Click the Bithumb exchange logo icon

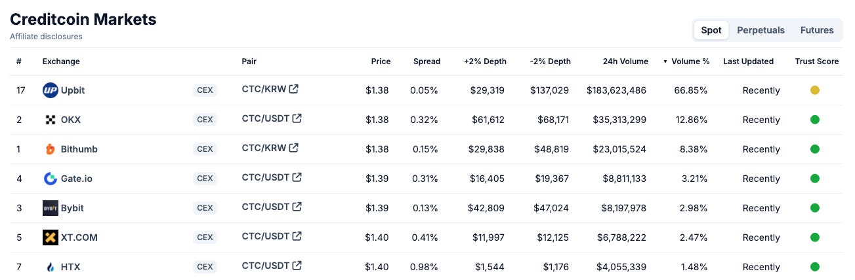51,149
